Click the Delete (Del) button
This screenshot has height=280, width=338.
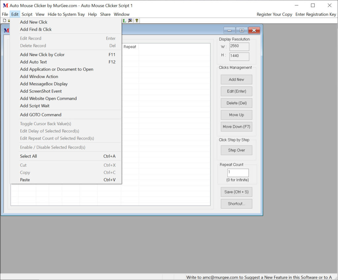pos(236,103)
